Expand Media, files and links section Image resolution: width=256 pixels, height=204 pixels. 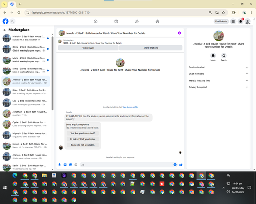[x=218, y=81]
